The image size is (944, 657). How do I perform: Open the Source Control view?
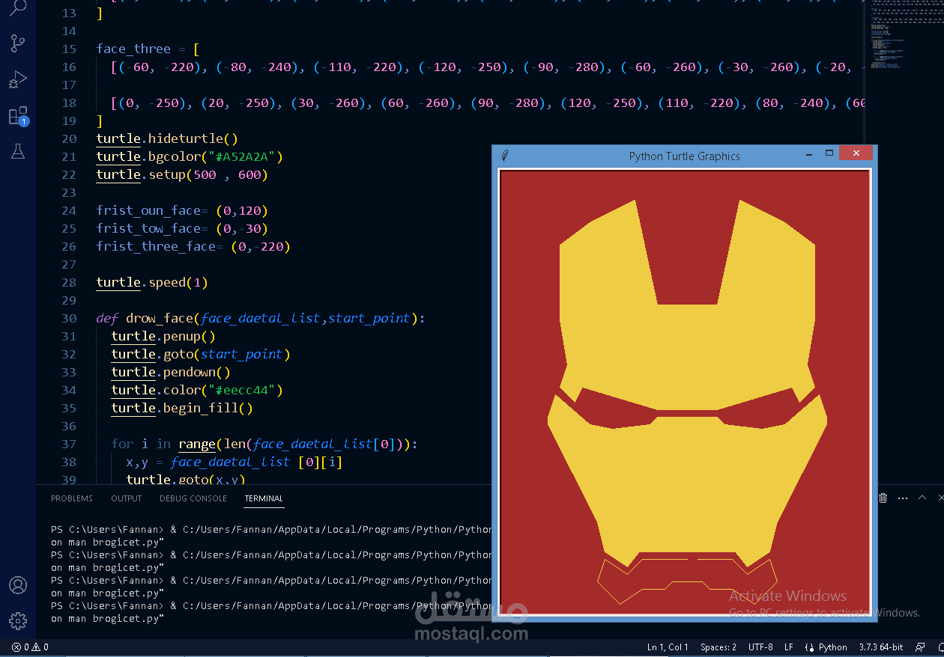point(18,43)
